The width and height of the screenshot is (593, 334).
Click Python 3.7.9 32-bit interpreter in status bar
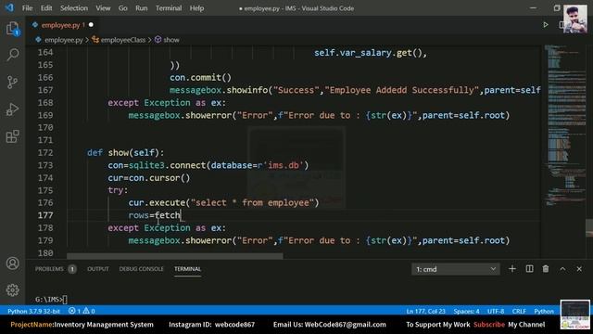[33, 311]
